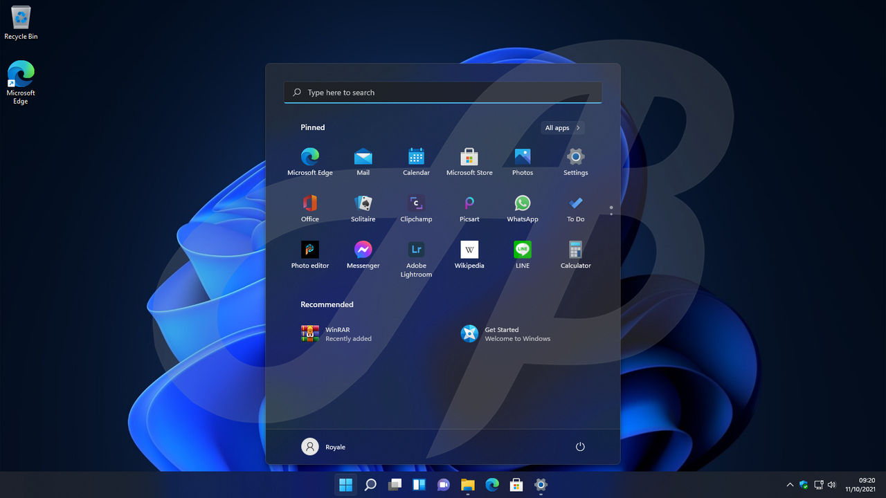Launch the Office app

click(x=310, y=208)
